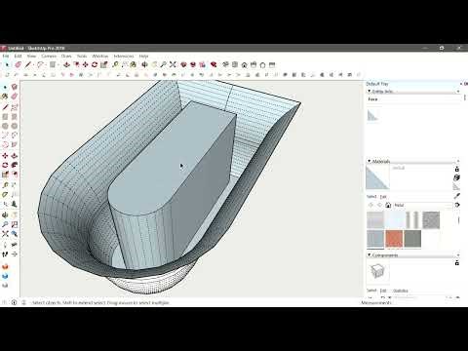Select the Orbit tool in top toolbar
This screenshot has width=468, height=351.
[x=145, y=65]
